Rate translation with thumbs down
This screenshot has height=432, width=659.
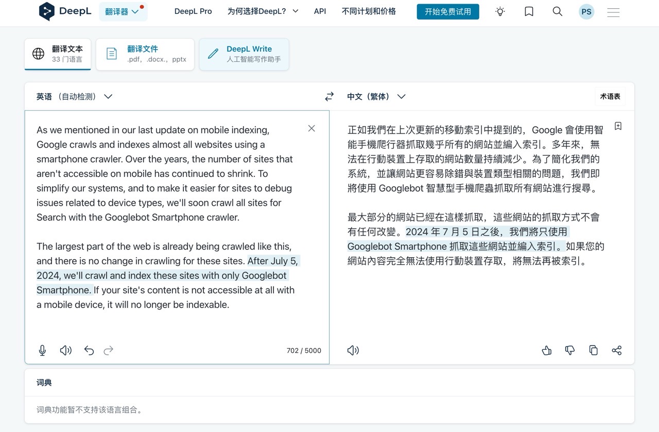tap(570, 351)
